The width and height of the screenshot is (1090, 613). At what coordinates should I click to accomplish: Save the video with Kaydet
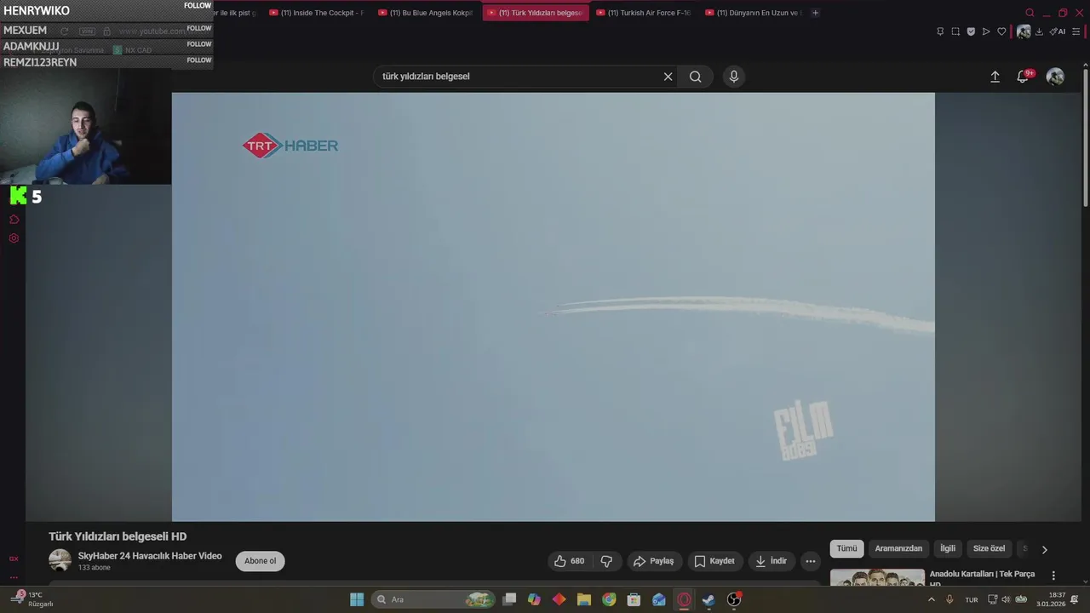pos(714,561)
